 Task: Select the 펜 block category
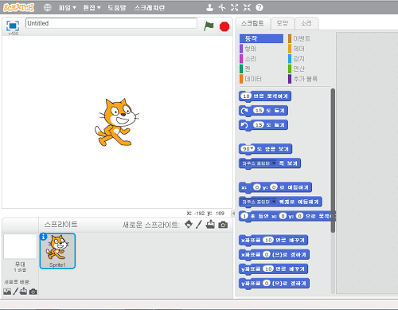pos(261,69)
